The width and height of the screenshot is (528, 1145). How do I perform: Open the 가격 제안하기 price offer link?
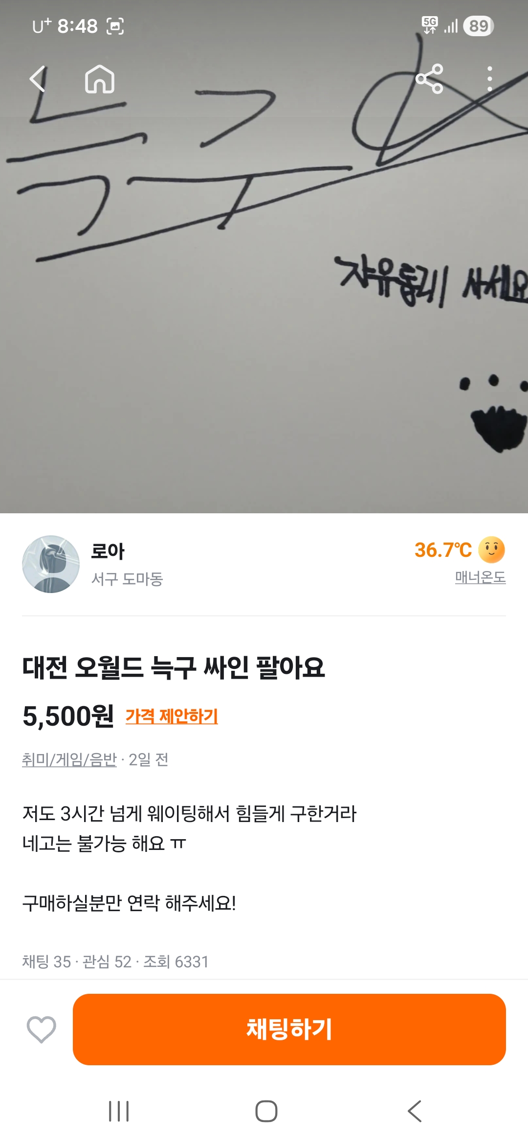[172, 716]
